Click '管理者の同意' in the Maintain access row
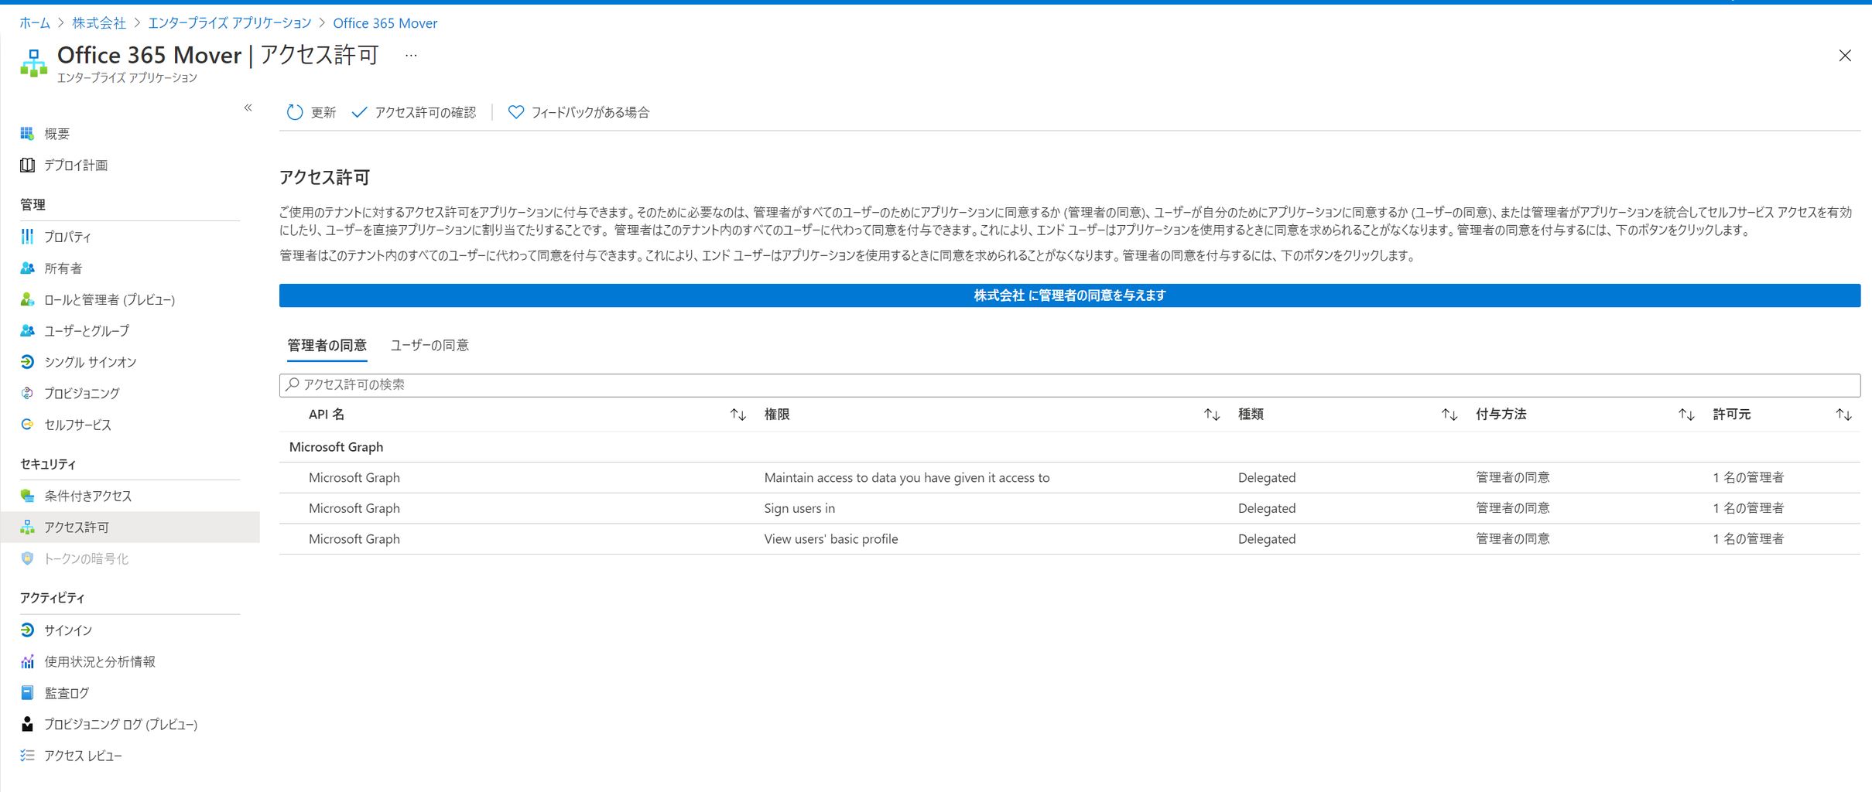The image size is (1872, 792). (x=1513, y=478)
